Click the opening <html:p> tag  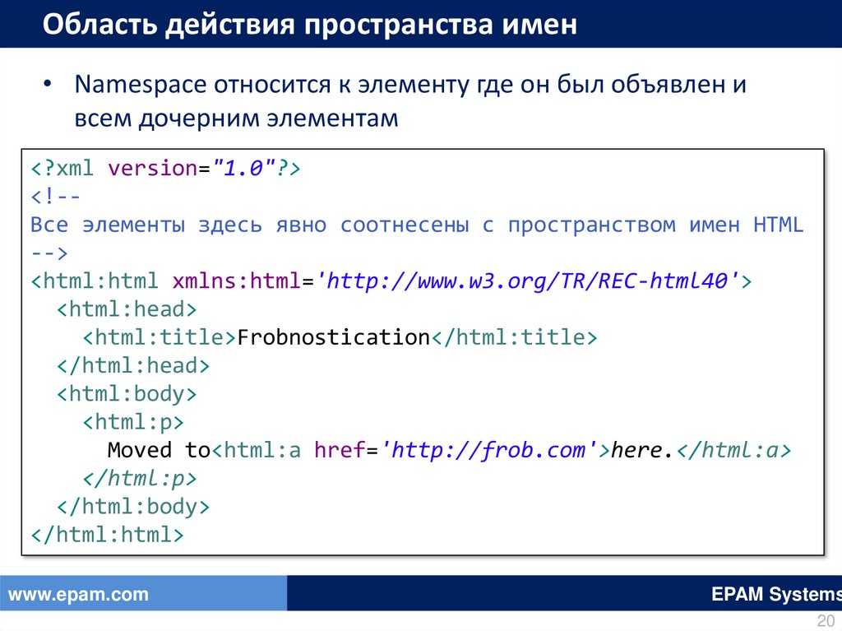click(x=133, y=422)
